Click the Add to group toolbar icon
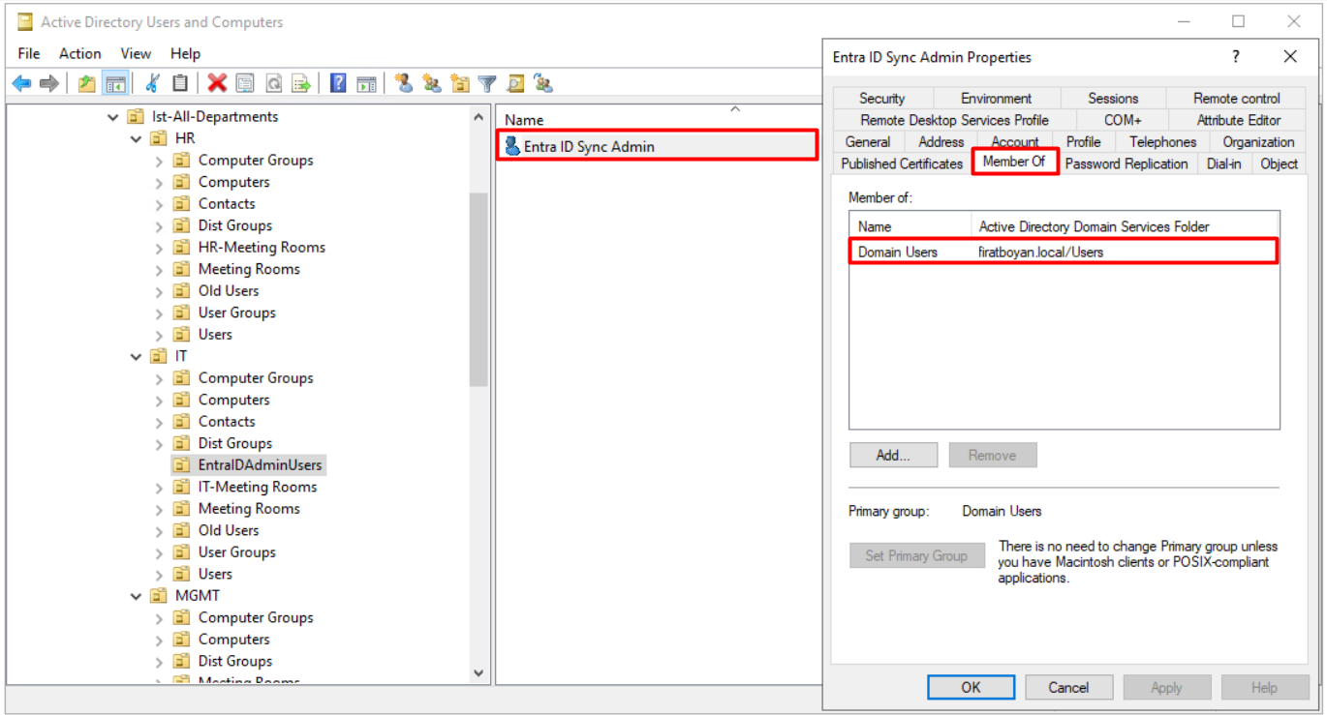 tap(543, 84)
